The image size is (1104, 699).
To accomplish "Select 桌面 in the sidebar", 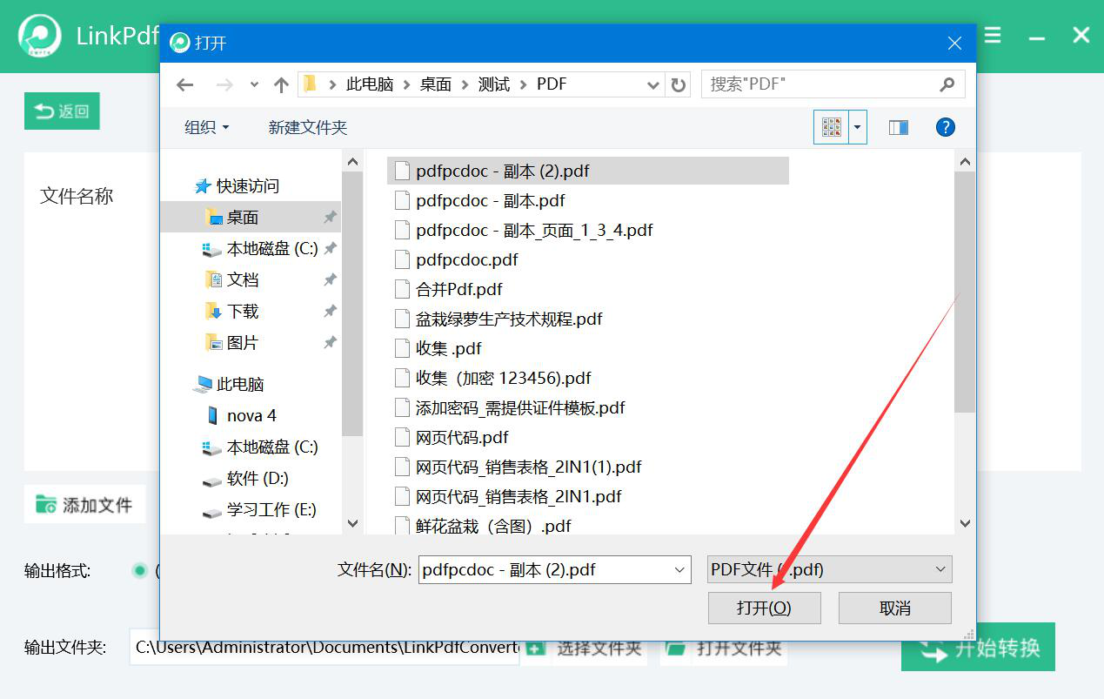I will click(251, 217).
